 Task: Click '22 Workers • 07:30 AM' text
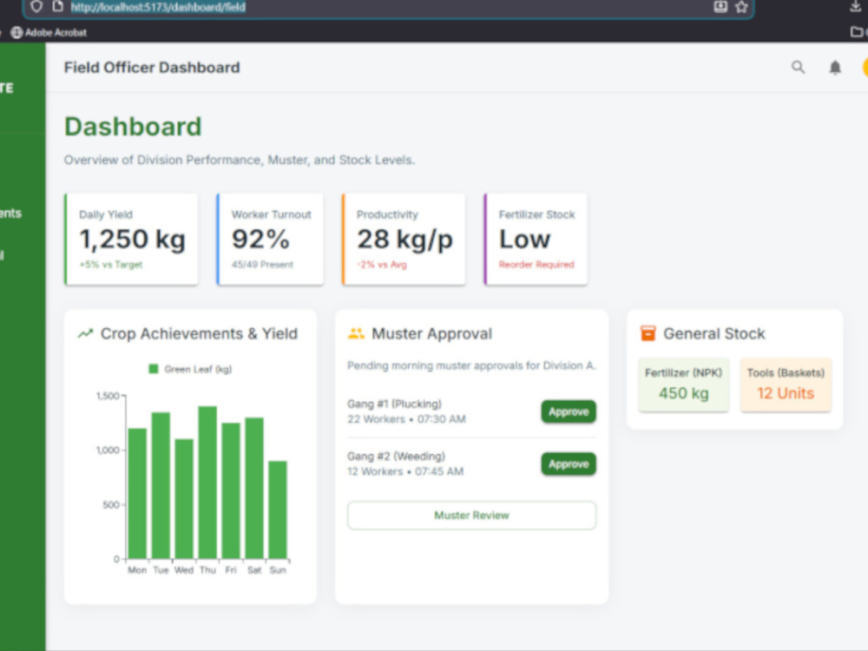tap(406, 419)
